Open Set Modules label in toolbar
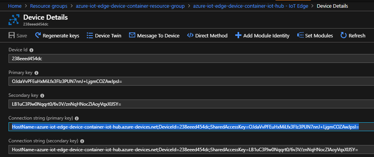 tap(319, 35)
